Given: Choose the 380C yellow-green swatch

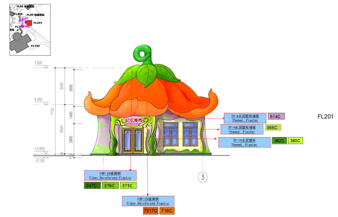Looking at the screenshot, I should (x=295, y=141).
